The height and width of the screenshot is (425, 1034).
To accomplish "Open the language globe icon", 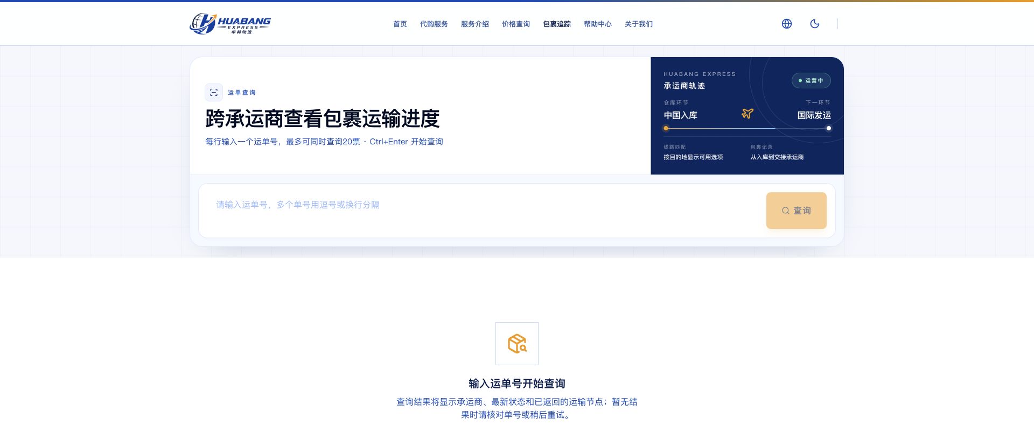I will 787,24.
